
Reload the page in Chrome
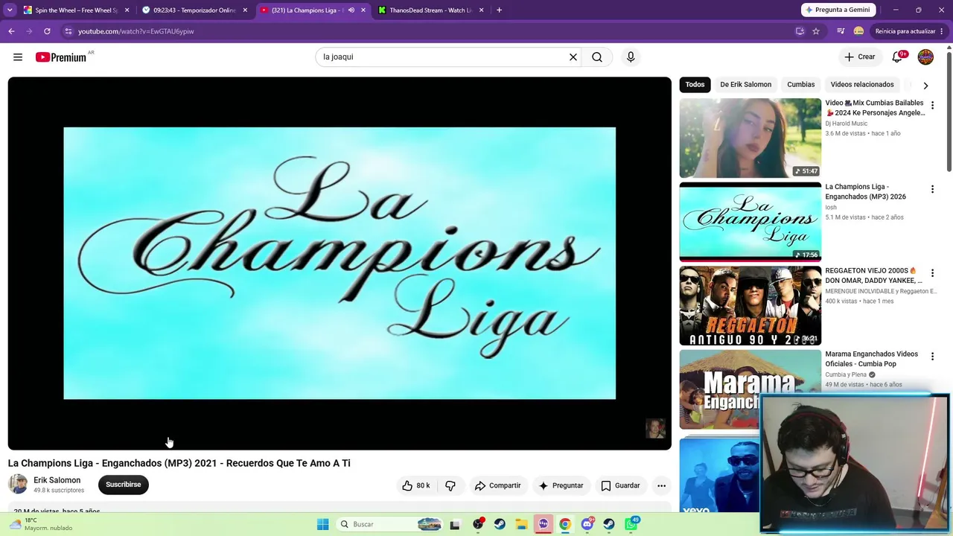[47, 31]
